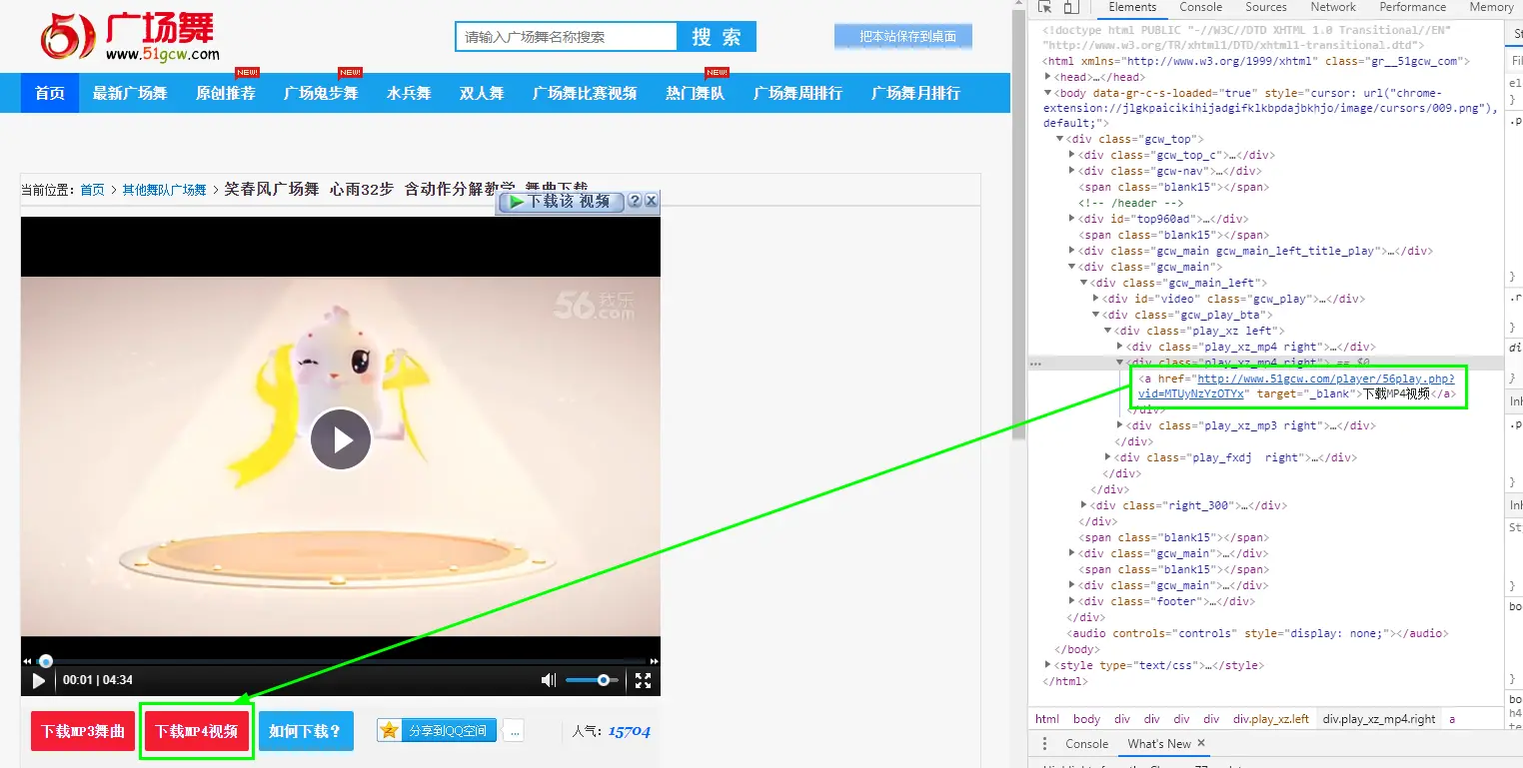The height and width of the screenshot is (768, 1523).
Task: Mute the video with the speaker icon
Action: pos(549,680)
